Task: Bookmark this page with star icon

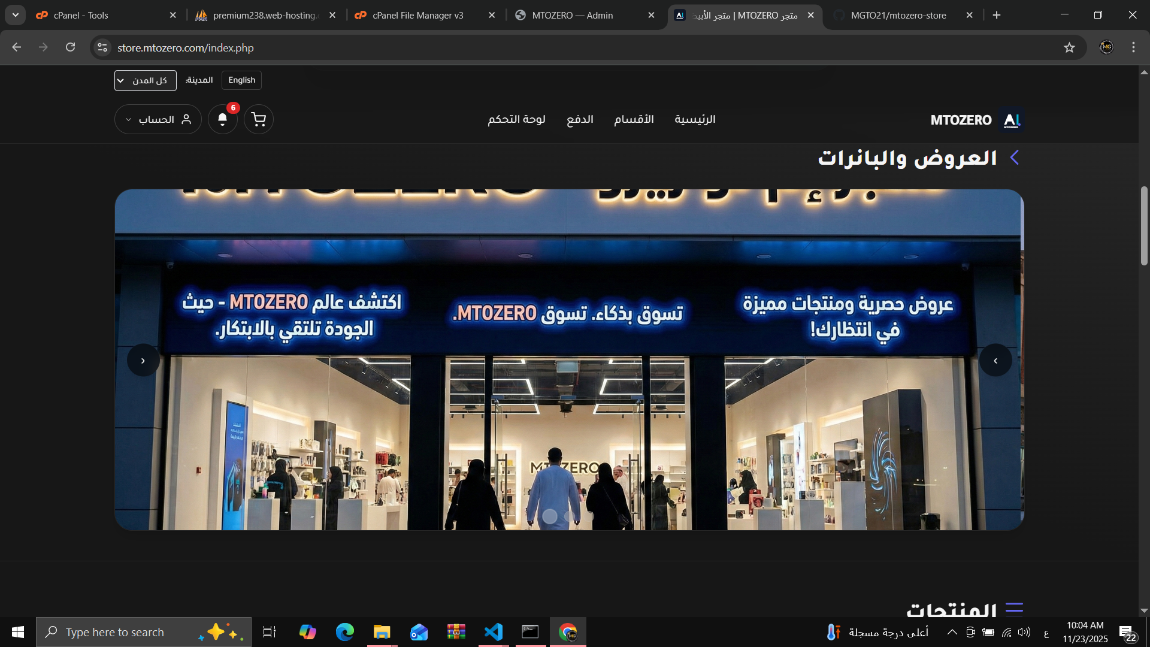Action: (1069, 47)
